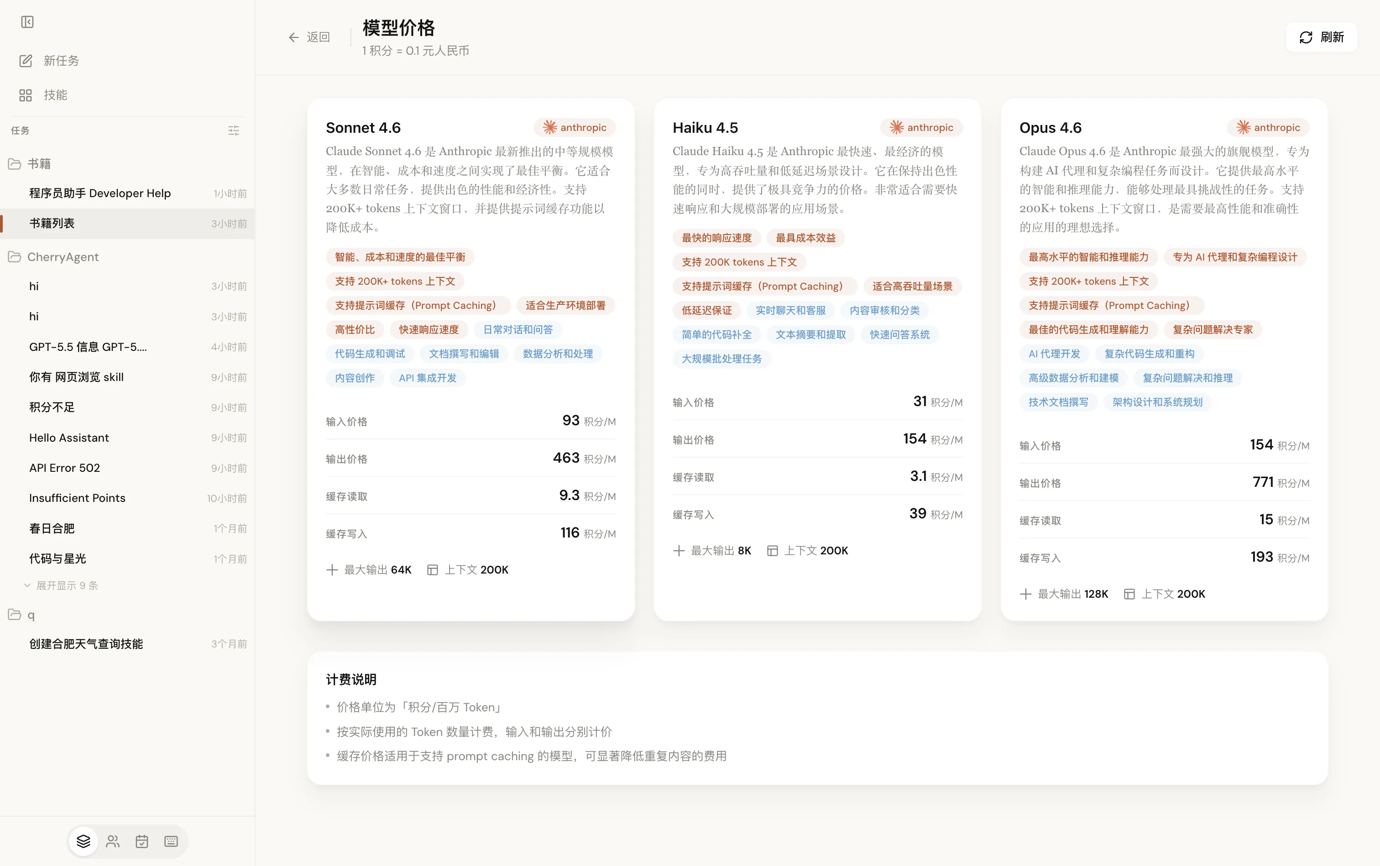
Task: Collapse the q task group
Action: coord(127,615)
